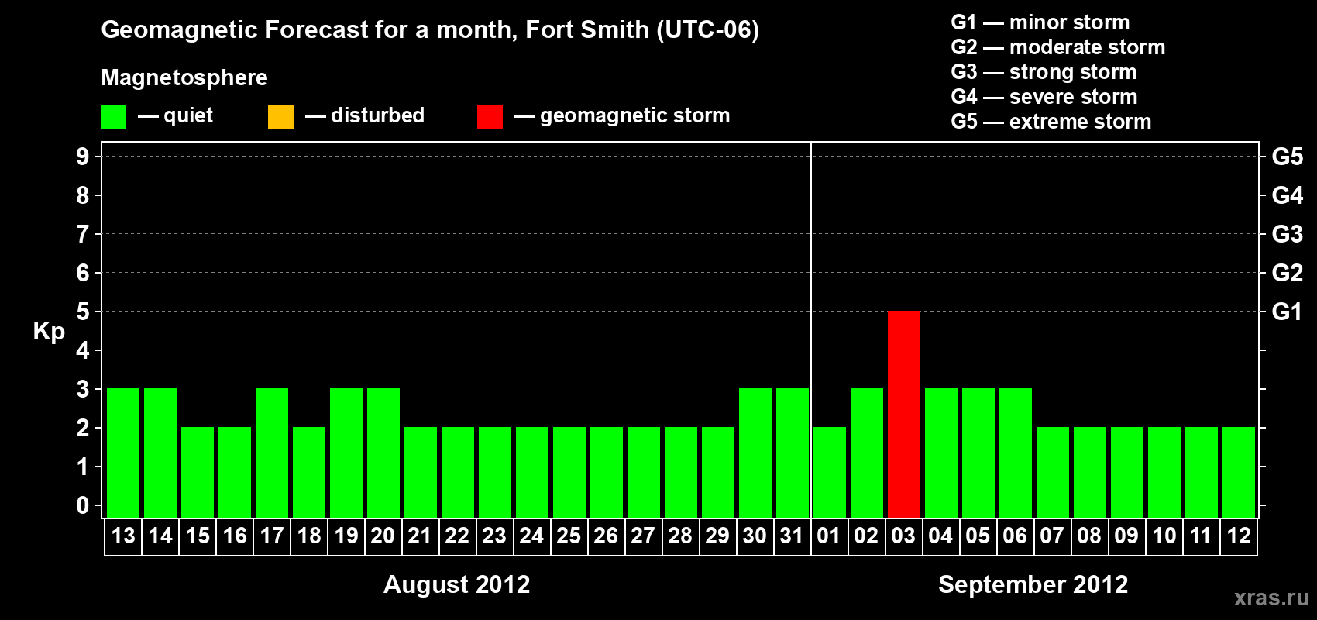Image resolution: width=1317 pixels, height=620 pixels.
Task: Click the 'September 2012' month label
Action: pyautogui.click(x=1033, y=584)
